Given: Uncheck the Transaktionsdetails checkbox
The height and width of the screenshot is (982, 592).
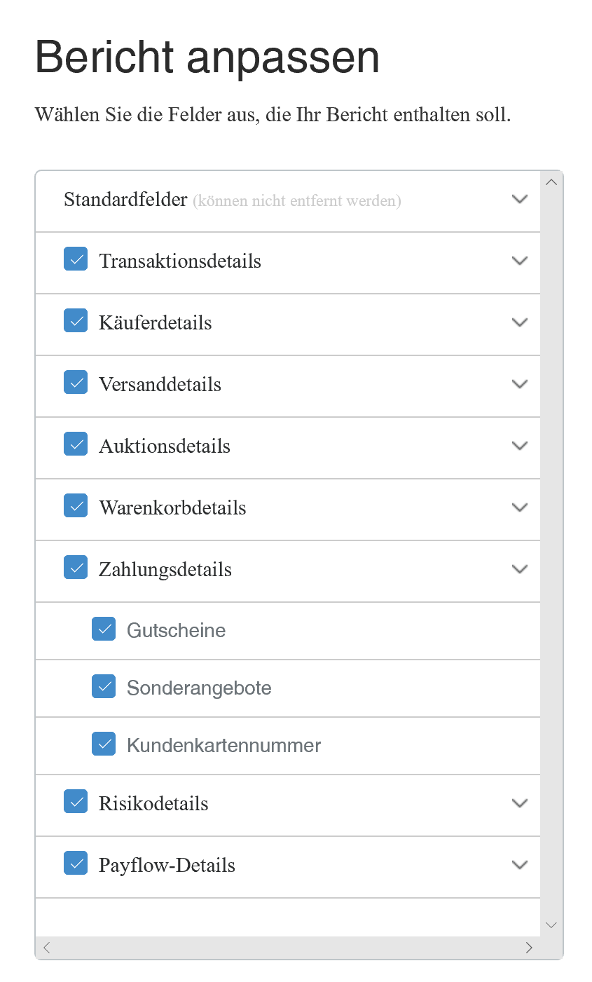Looking at the screenshot, I should click(x=76, y=259).
